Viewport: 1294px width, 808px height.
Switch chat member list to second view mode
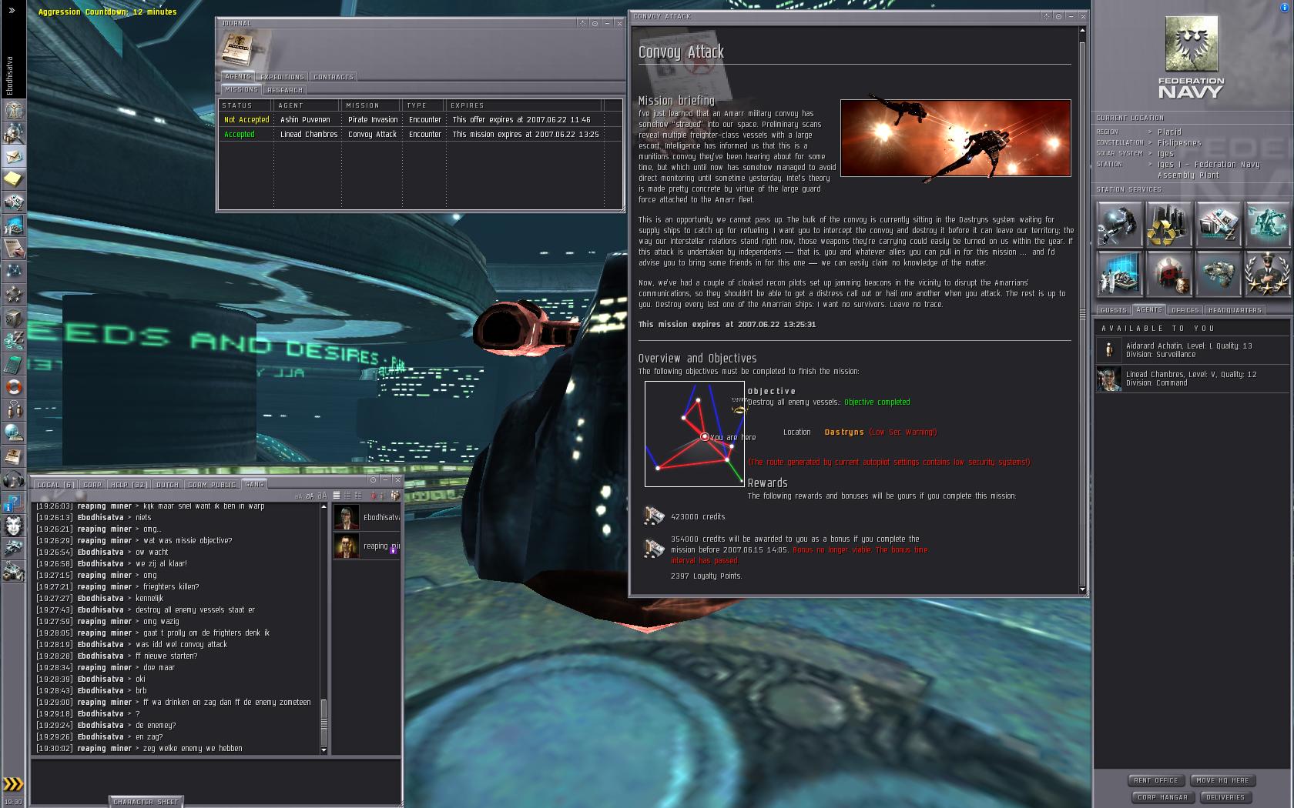coord(347,496)
